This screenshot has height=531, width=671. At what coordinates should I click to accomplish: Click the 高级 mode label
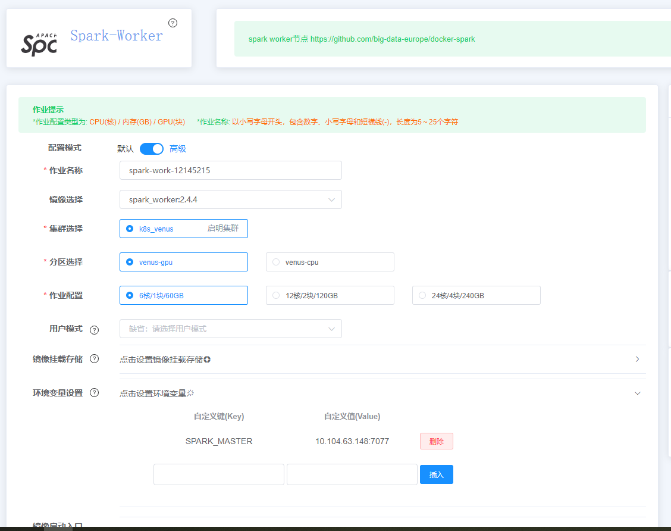pyautogui.click(x=178, y=149)
